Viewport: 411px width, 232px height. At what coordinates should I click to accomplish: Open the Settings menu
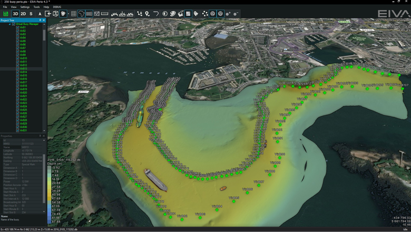[25, 7]
